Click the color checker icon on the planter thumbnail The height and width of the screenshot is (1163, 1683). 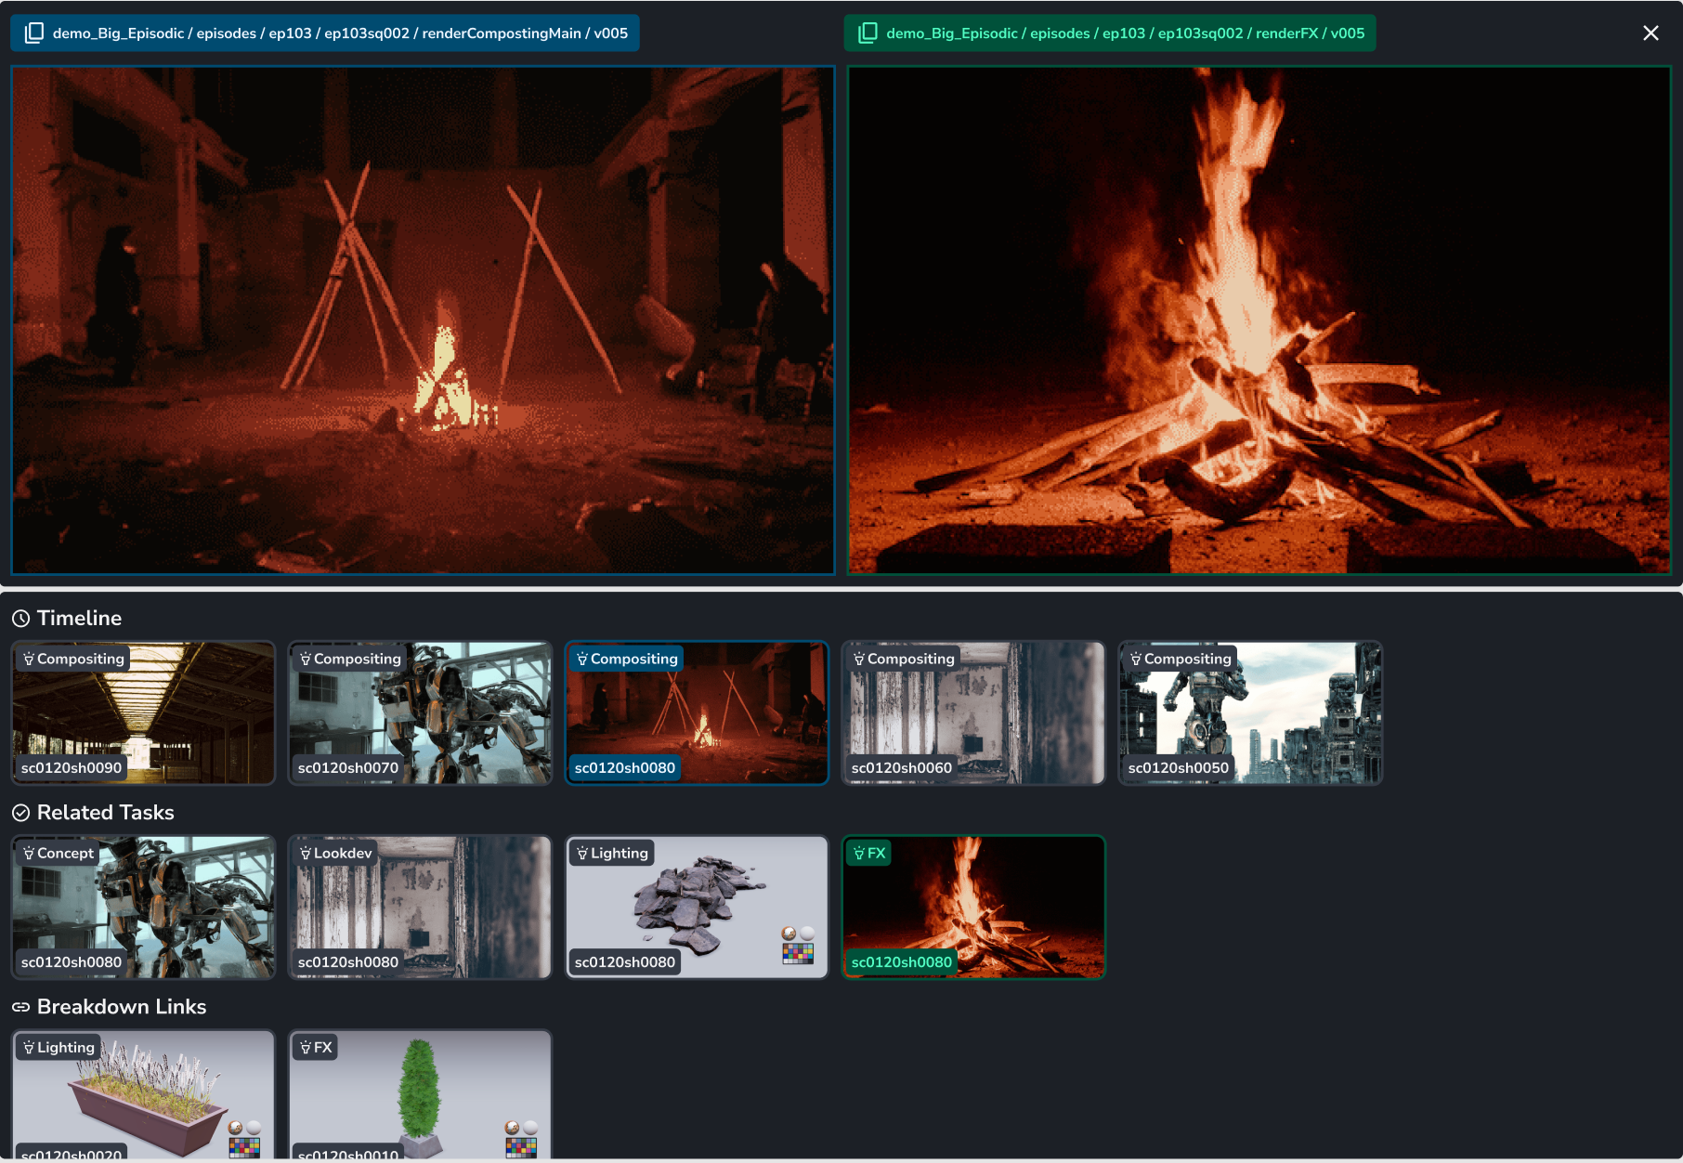click(x=244, y=1148)
